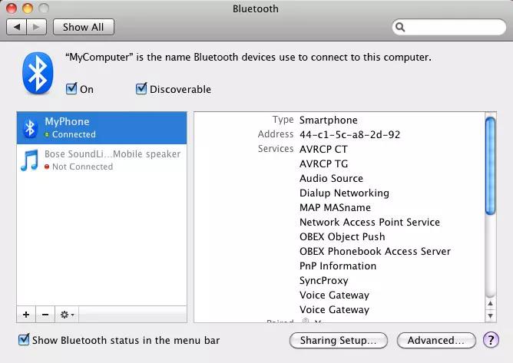513x363 pixels.
Task: Click the Dialup Networking service
Action: coord(345,193)
